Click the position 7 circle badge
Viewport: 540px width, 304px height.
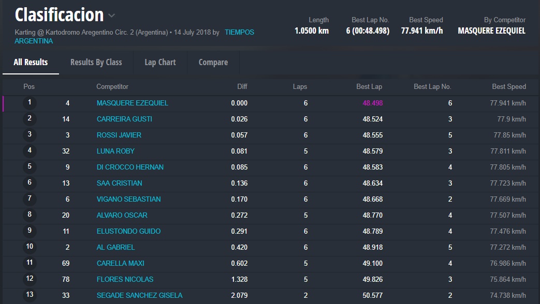[30, 199]
